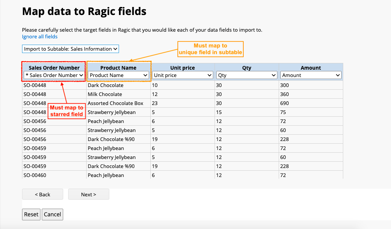Open the Product Name mapping dropdown
This screenshot has width=391, height=229.
pyautogui.click(x=119, y=75)
